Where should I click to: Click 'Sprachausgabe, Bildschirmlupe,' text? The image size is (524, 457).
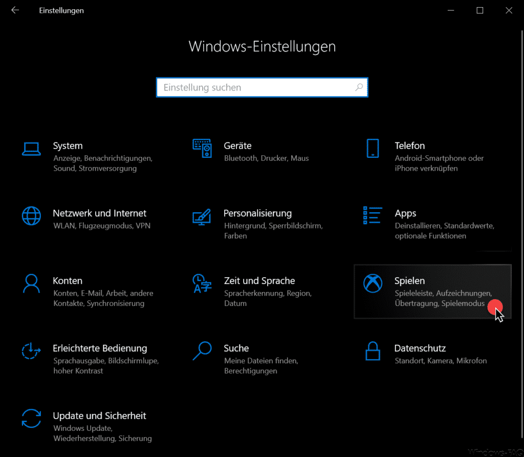click(106, 361)
